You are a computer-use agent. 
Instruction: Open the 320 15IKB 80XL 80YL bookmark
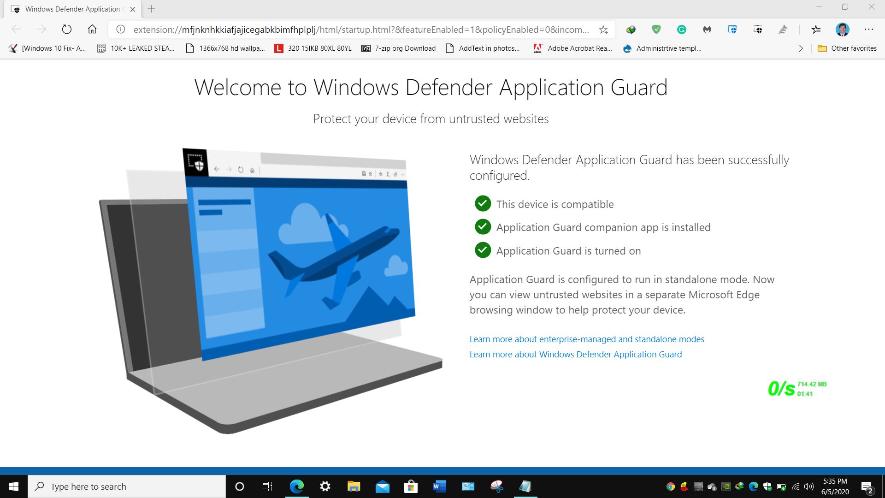click(x=313, y=48)
